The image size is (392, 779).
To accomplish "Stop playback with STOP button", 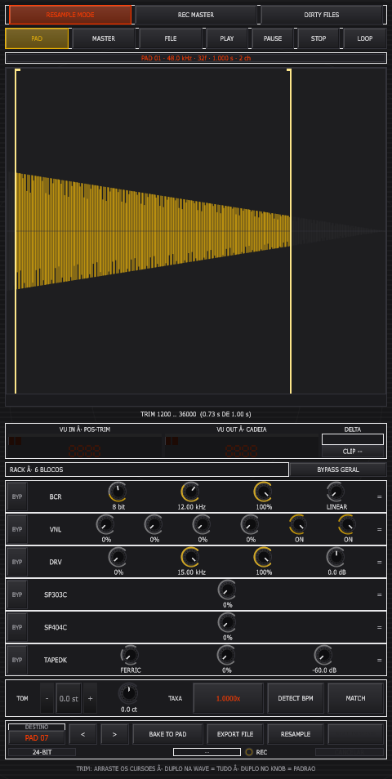I will (318, 38).
